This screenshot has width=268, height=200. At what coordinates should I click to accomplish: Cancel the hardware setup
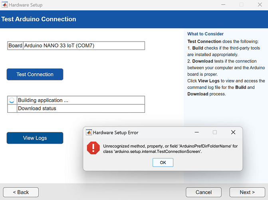(x=204, y=192)
